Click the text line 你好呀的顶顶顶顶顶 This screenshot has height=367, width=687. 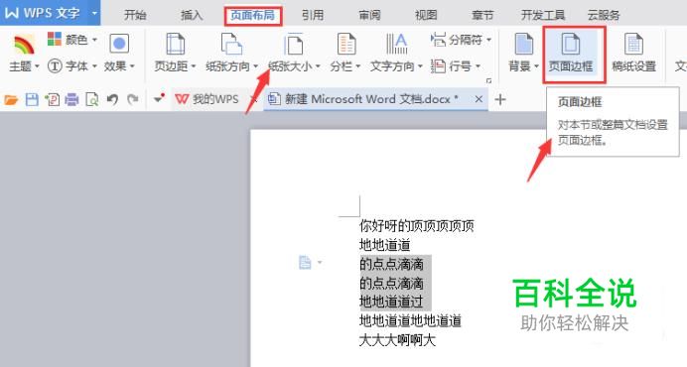tap(417, 226)
